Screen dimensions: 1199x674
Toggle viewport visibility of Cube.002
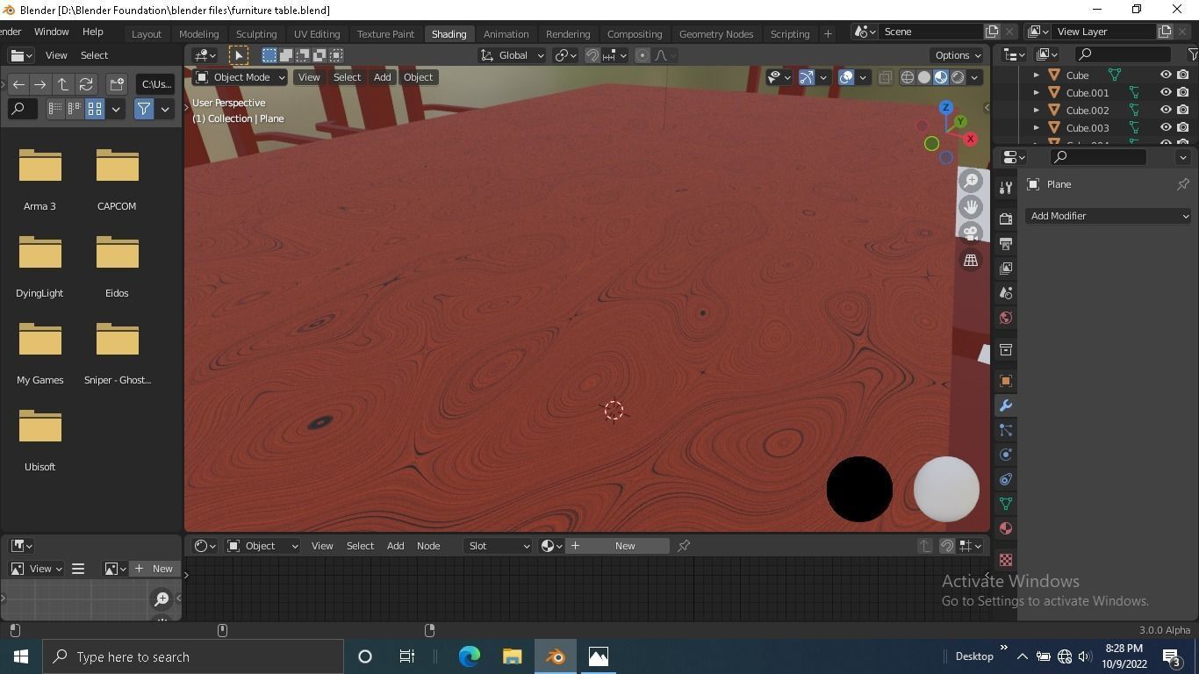[x=1166, y=111]
